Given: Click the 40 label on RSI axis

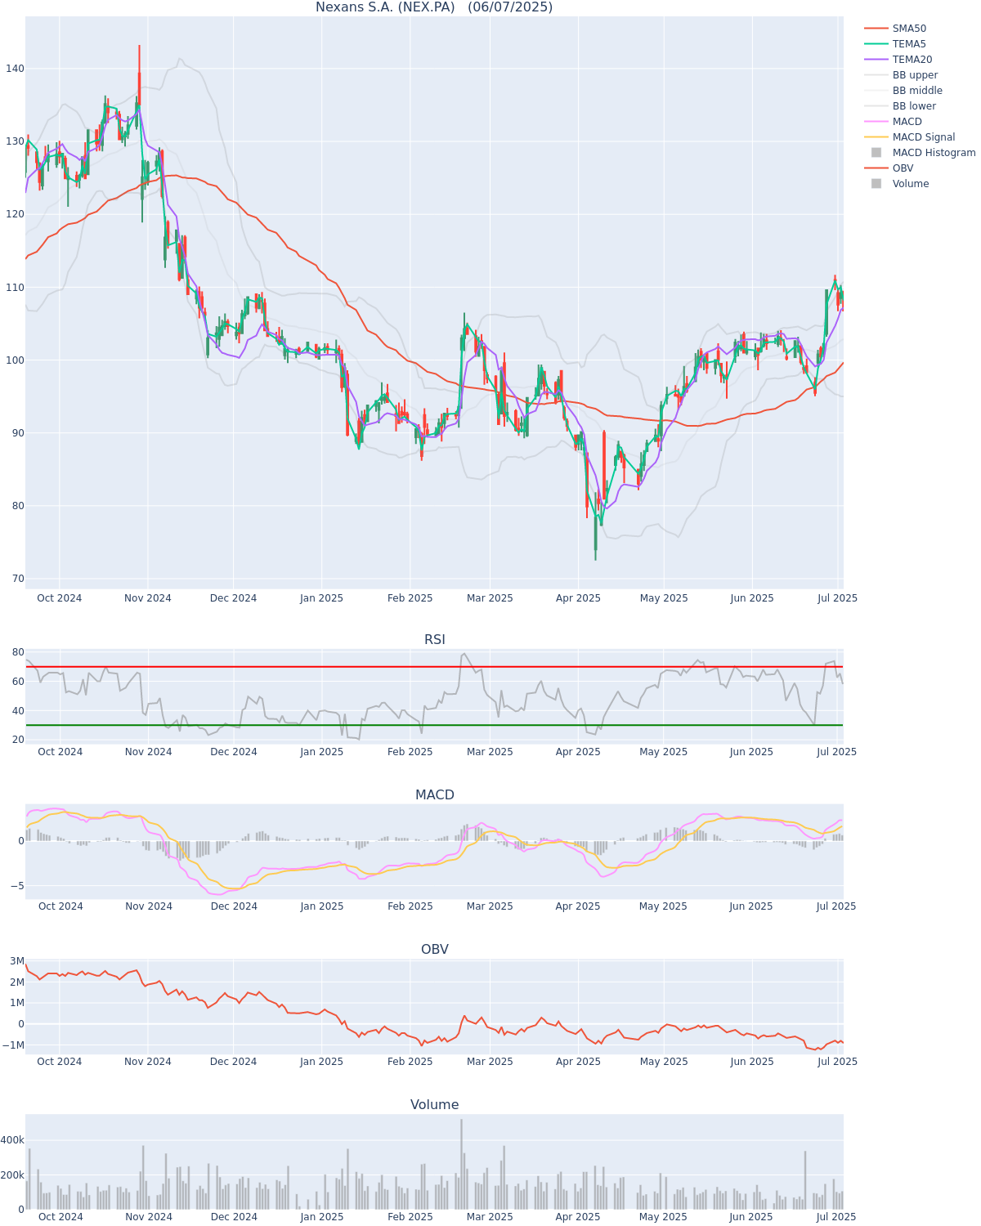Looking at the screenshot, I should [17, 711].
